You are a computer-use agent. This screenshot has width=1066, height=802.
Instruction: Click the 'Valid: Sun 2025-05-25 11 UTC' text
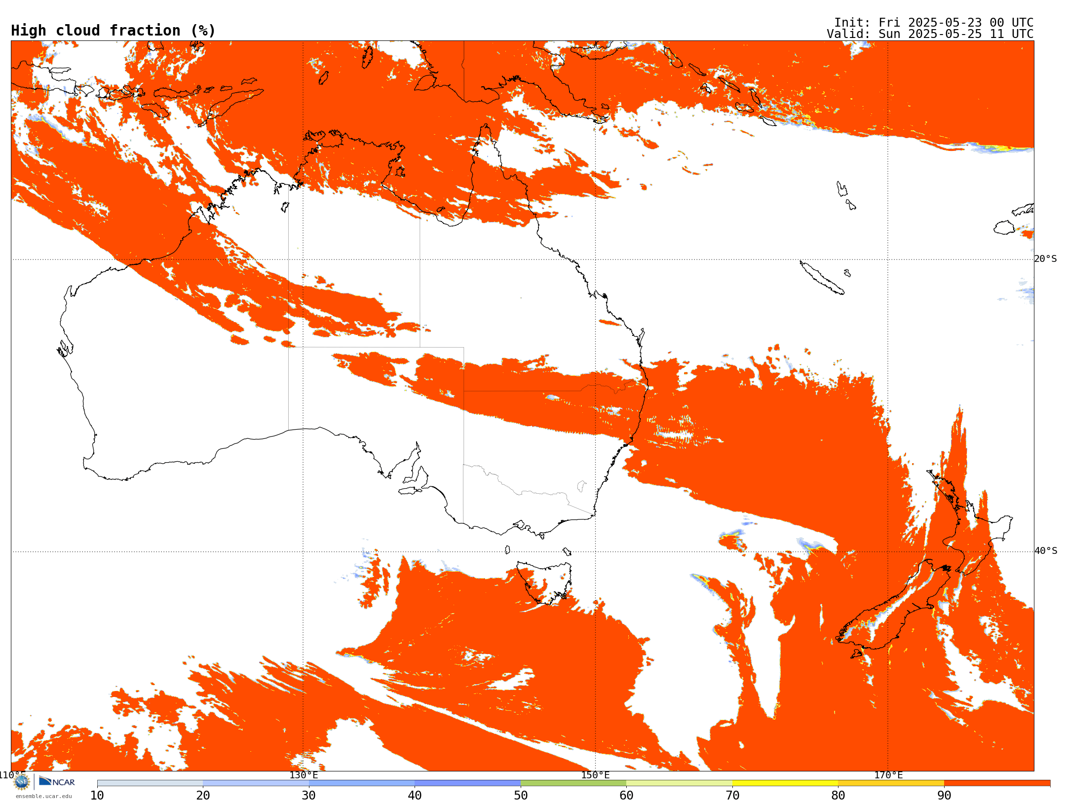930,34
